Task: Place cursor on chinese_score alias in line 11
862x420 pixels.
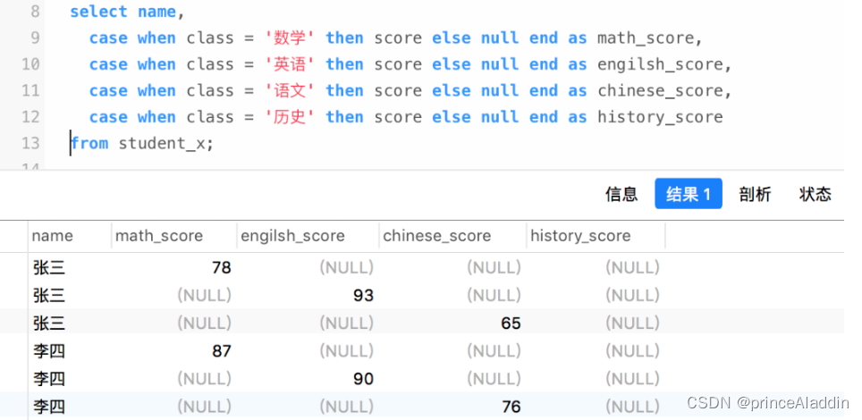Action: (x=660, y=91)
